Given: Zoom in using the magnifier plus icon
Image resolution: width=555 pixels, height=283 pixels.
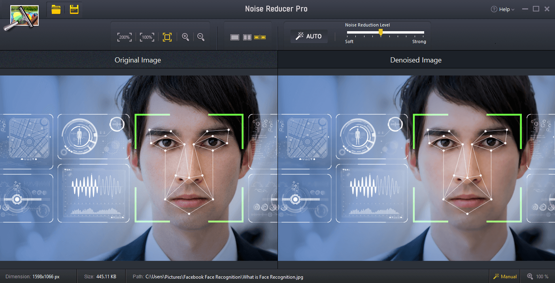Looking at the screenshot, I should (185, 37).
